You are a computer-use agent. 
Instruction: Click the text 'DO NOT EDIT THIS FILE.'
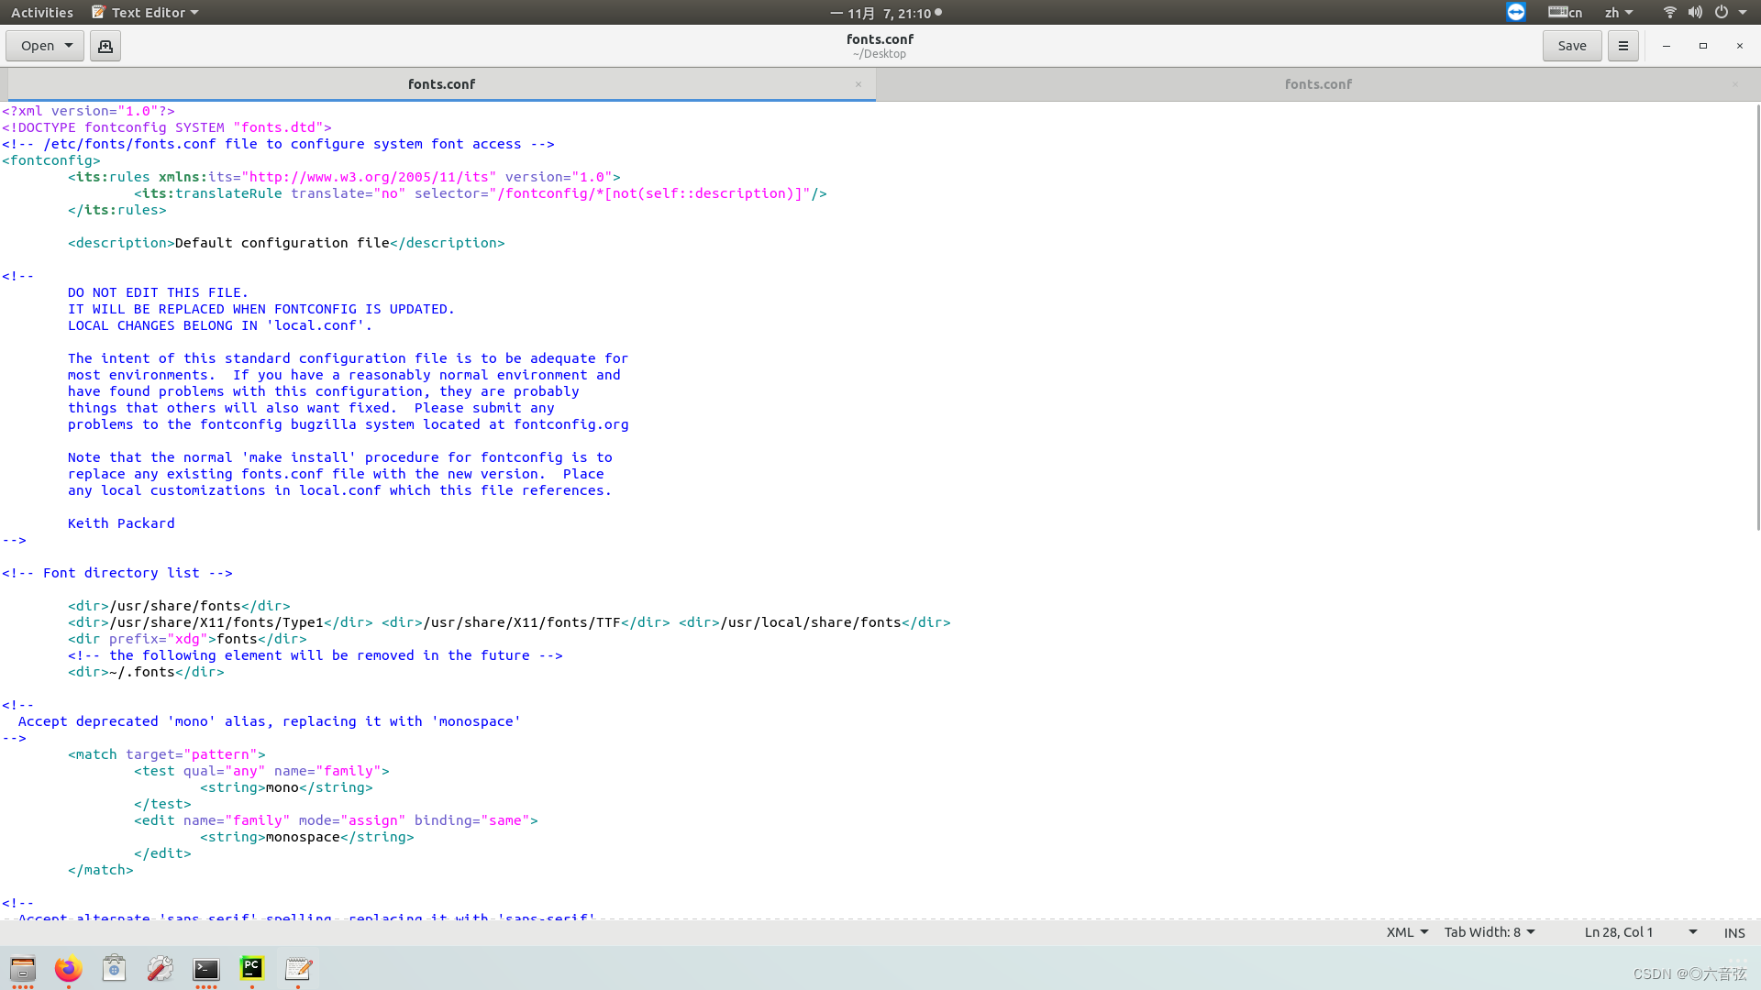coord(158,292)
